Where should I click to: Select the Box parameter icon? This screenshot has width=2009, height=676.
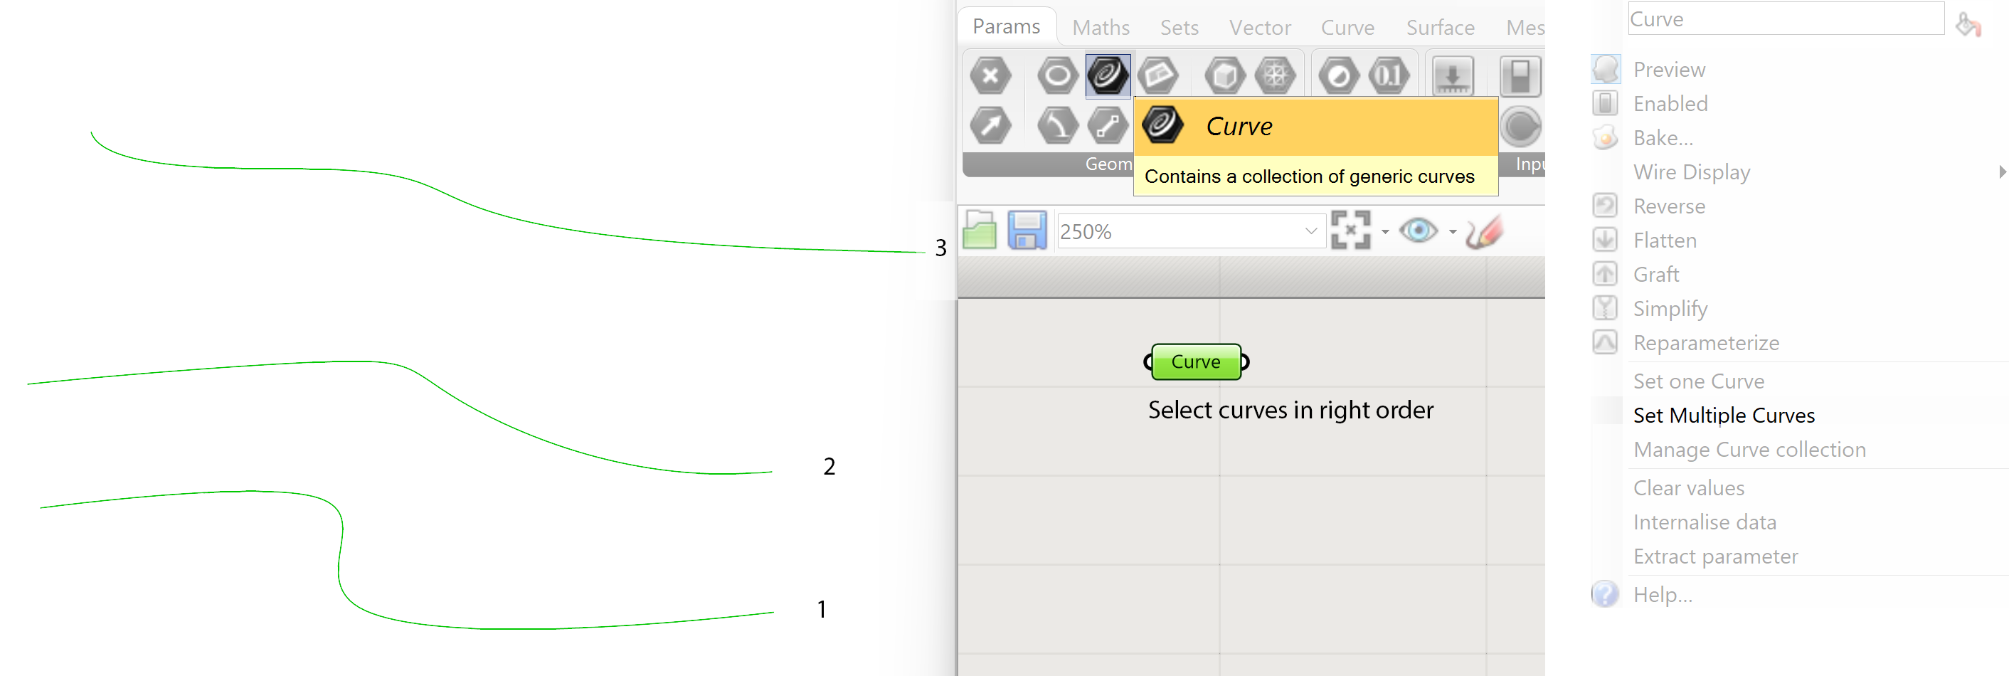(1224, 75)
